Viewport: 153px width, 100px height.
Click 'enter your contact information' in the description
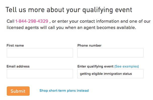click(88, 21)
